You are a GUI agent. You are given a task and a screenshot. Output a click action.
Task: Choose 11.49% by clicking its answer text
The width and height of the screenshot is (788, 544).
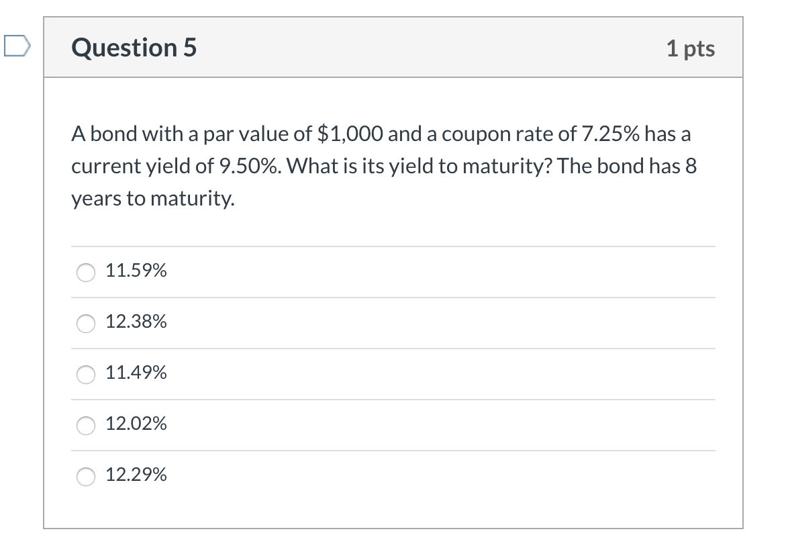pos(136,374)
